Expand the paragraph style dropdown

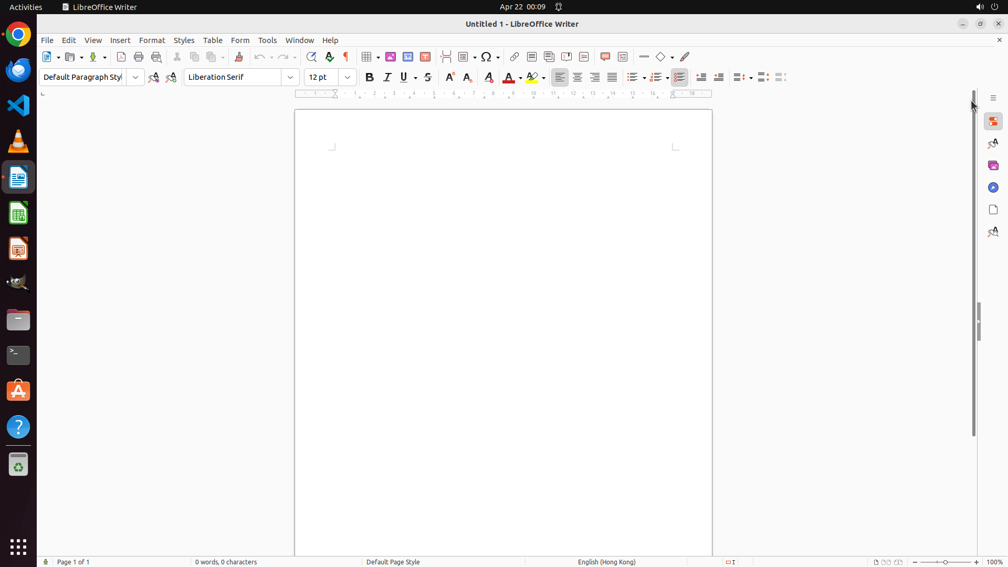click(x=135, y=77)
